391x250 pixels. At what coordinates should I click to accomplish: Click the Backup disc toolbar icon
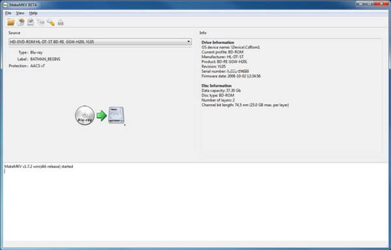click(31, 22)
